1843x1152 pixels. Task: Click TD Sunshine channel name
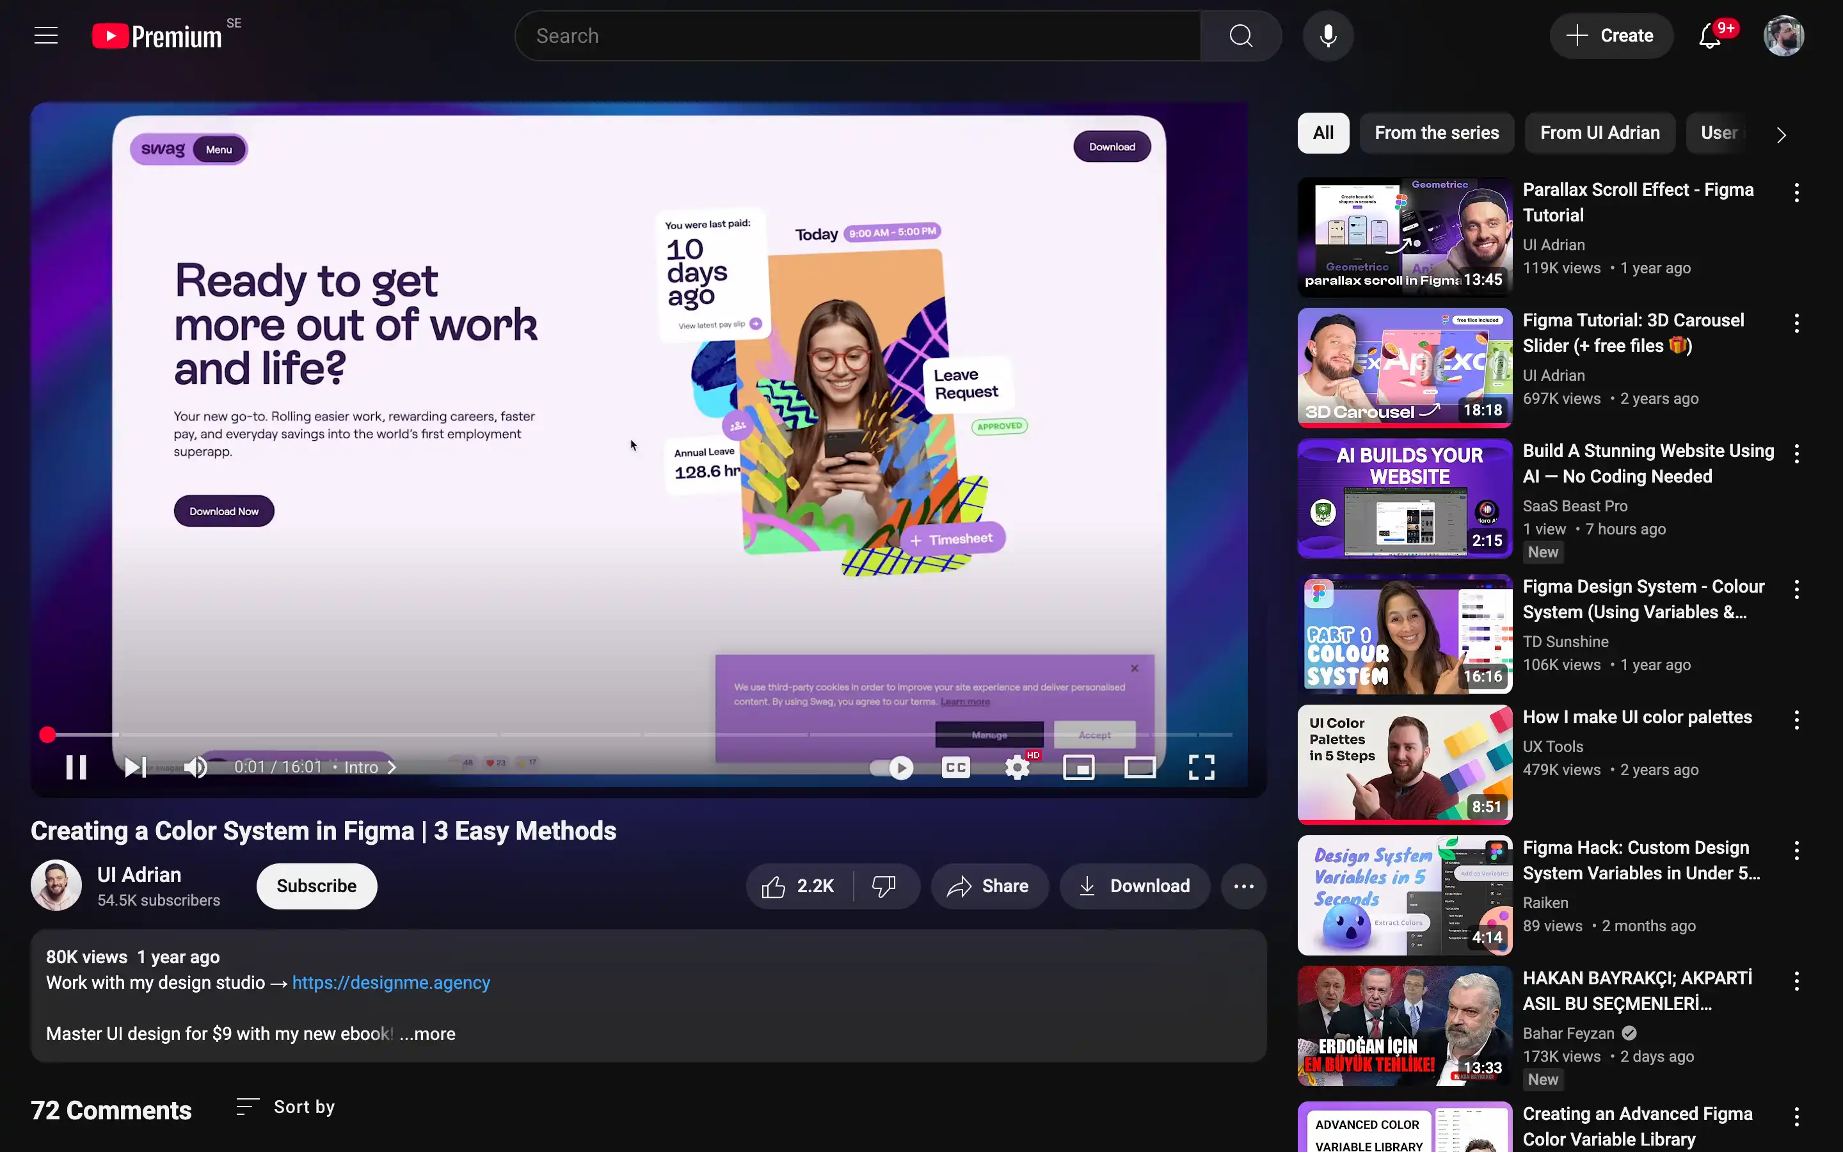click(1566, 641)
